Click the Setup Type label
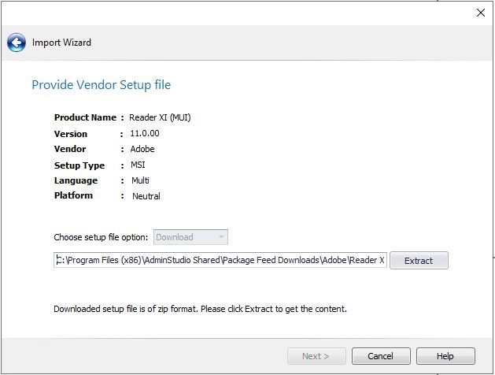Screen dimensions: 495x375 coord(79,165)
